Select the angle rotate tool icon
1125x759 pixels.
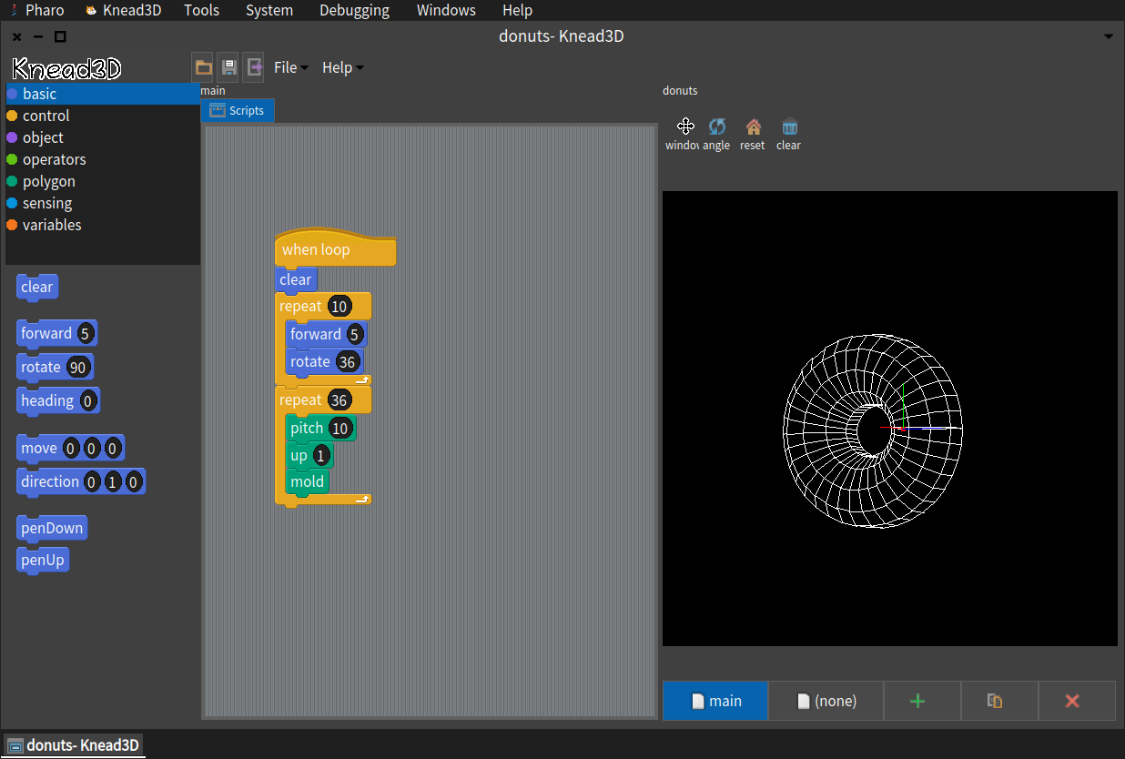click(x=716, y=126)
